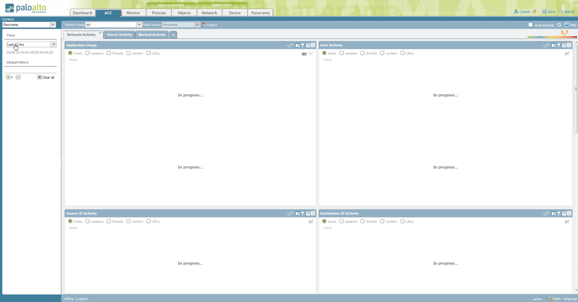Click the Logout link
This screenshot has height=302, width=578.
pos(82,299)
